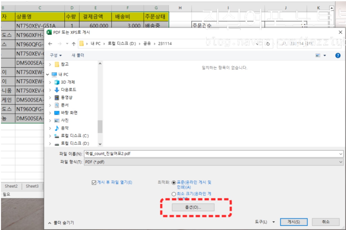This screenshot has height=230, width=346.
Task: Click the 취소 cancel button
Action: click(326, 222)
